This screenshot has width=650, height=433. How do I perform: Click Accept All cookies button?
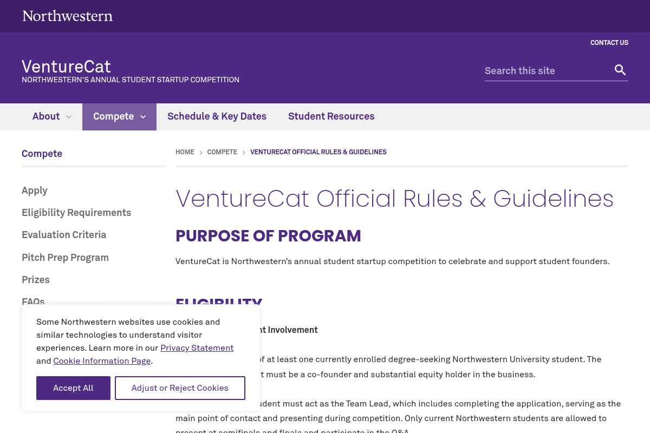coord(73,388)
